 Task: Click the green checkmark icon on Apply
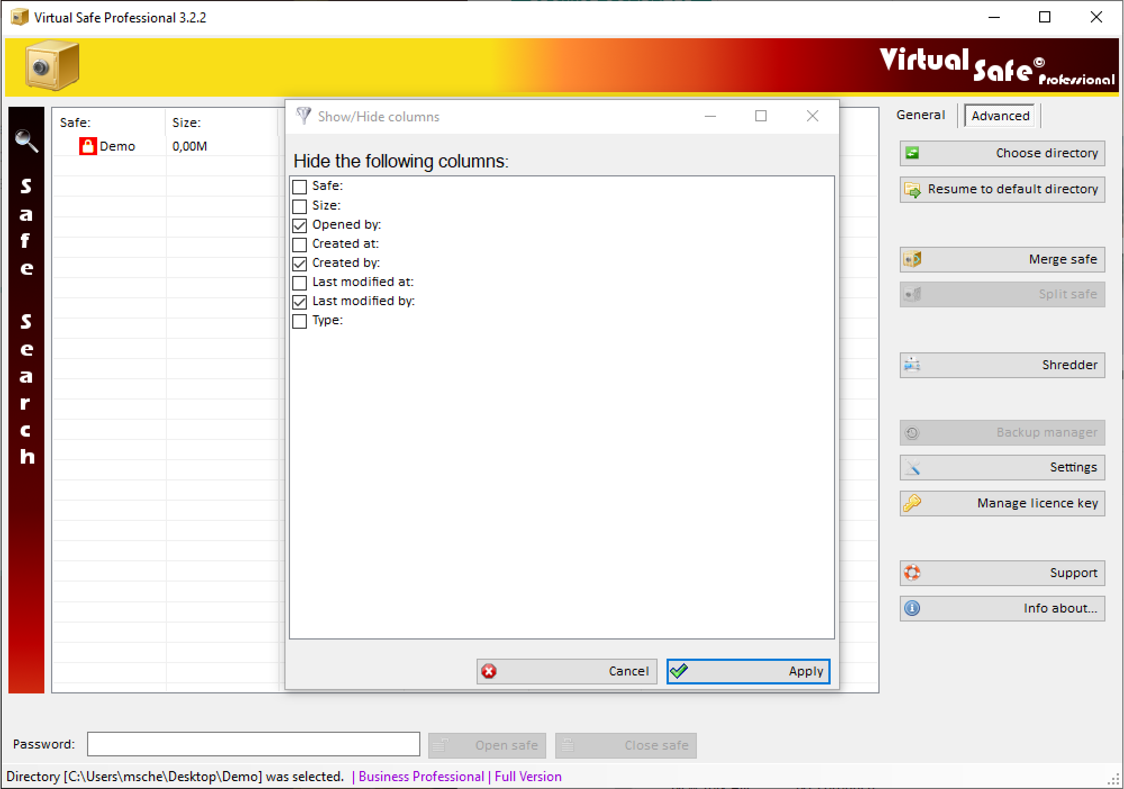pyautogui.click(x=679, y=671)
